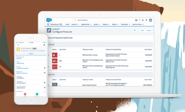
Task: Click the Cancel button
Action: click(x=149, y=30)
